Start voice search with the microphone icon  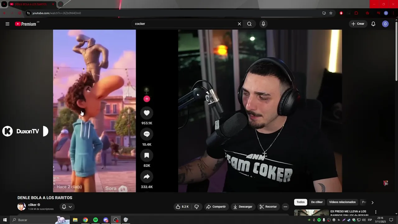263,24
